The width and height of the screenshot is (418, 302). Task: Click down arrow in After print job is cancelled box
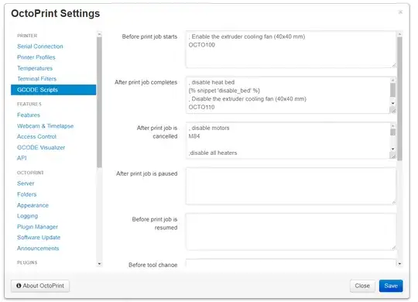point(393,149)
